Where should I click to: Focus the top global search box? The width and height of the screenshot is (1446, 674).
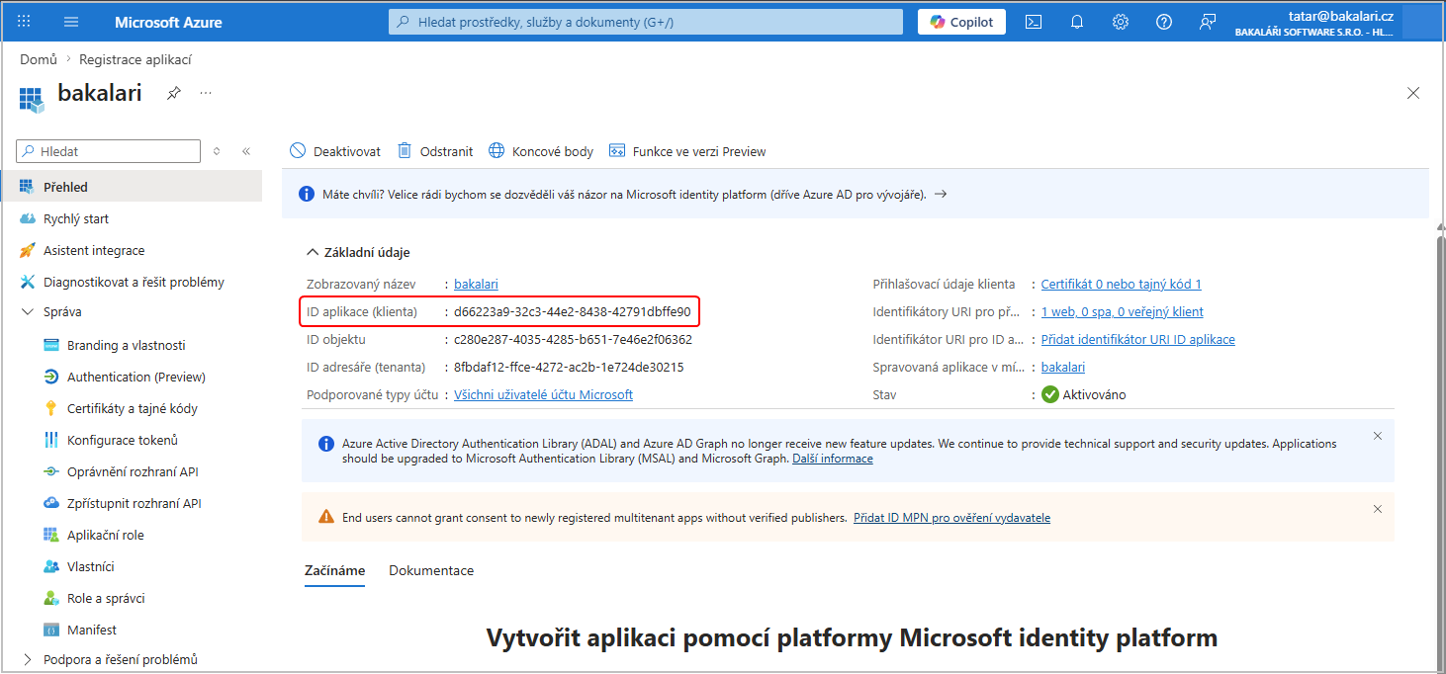click(646, 22)
